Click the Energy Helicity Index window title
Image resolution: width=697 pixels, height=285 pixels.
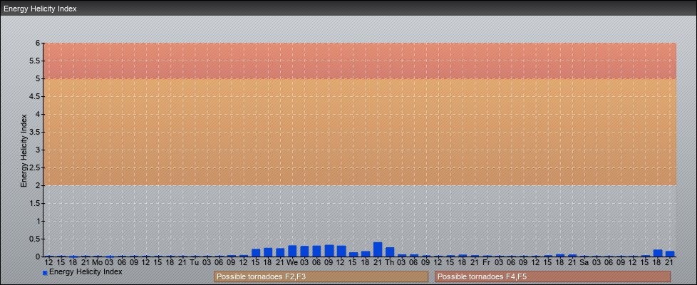pos(40,9)
